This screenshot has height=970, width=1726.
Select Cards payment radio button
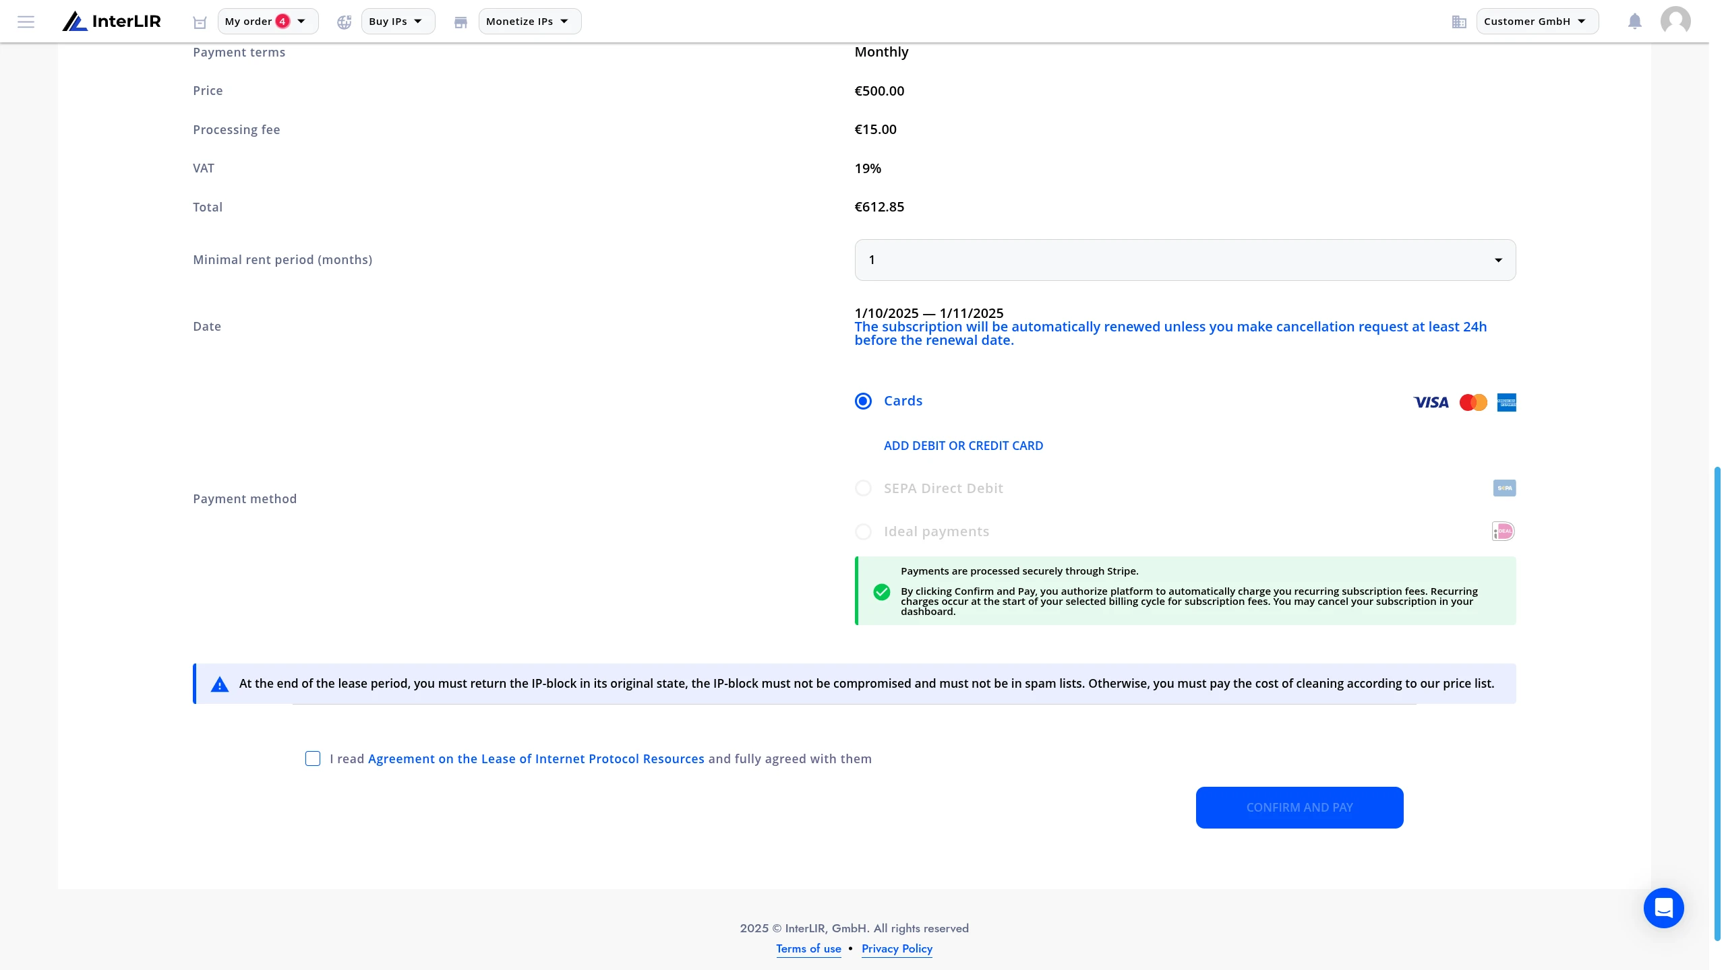click(x=863, y=401)
